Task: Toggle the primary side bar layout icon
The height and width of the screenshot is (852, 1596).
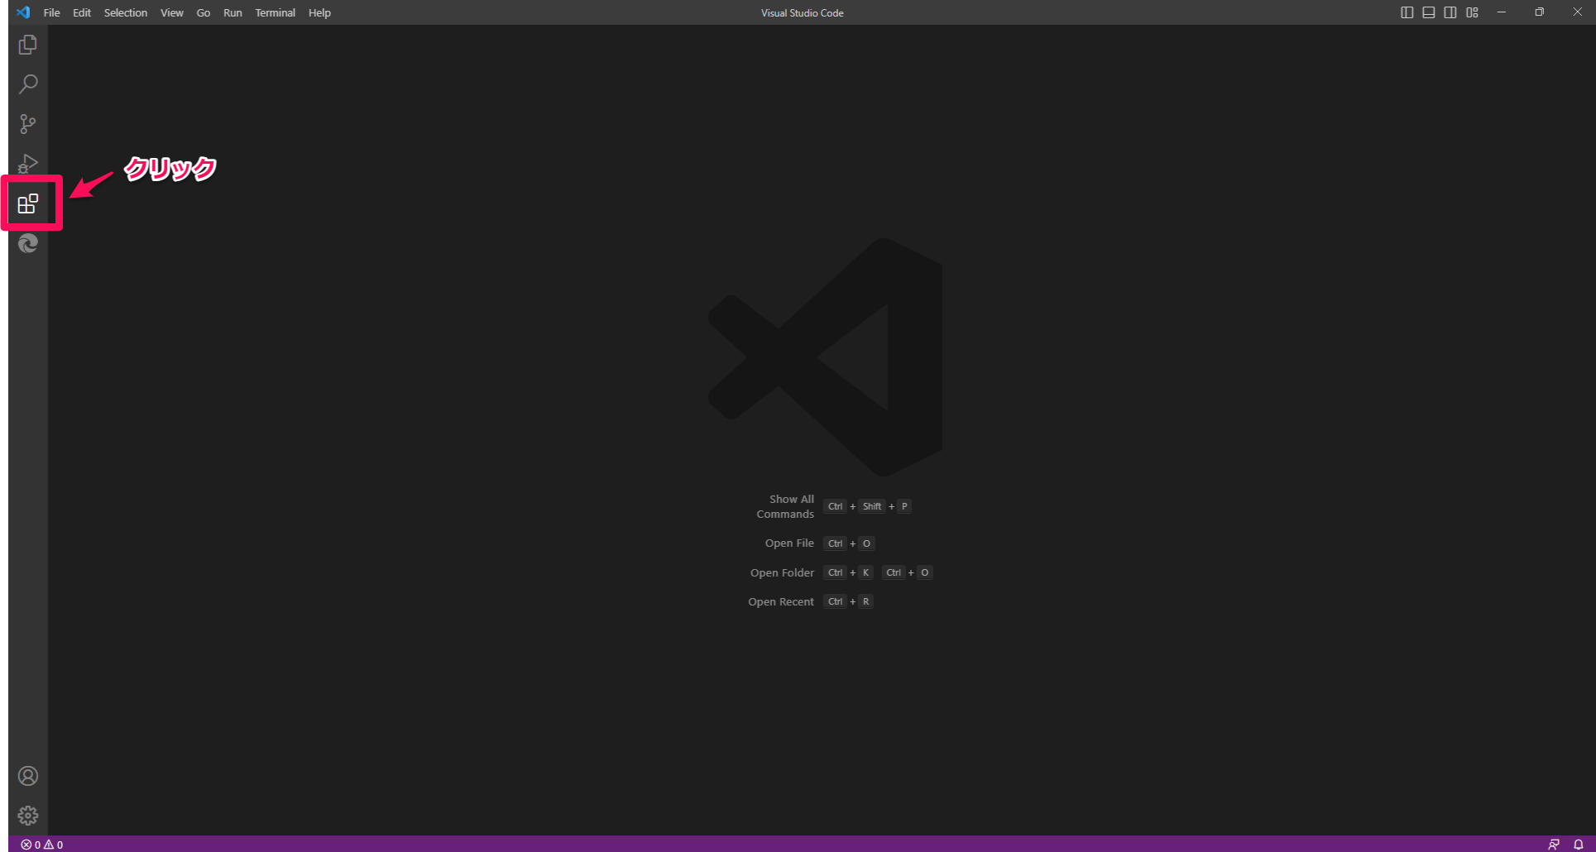Action: pos(1407,12)
